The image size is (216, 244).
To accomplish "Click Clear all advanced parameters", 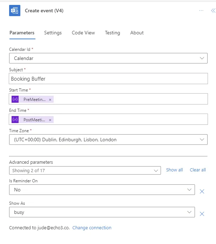I will tap(198, 170).
